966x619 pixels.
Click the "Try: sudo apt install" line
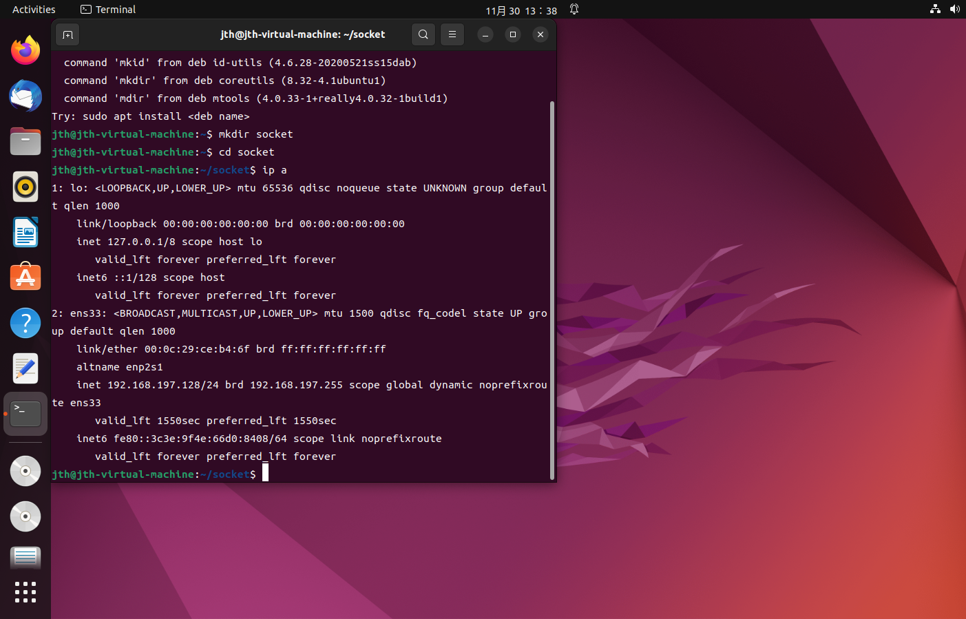[x=151, y=116]
